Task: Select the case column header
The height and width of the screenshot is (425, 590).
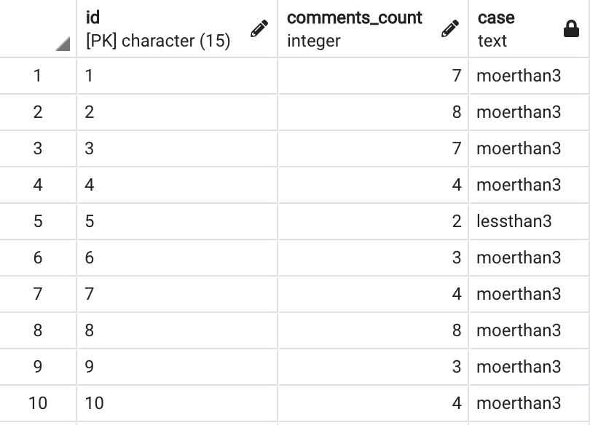Action: pyautogui.click(x=529, y=28)
